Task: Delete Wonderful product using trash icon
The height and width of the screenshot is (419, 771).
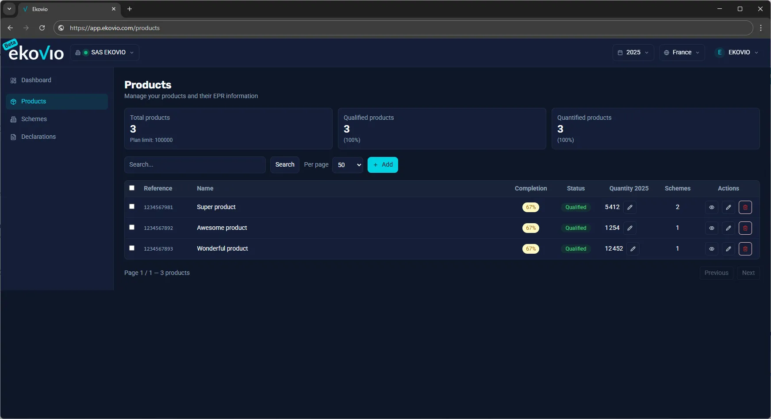Action: click(745, 249)
